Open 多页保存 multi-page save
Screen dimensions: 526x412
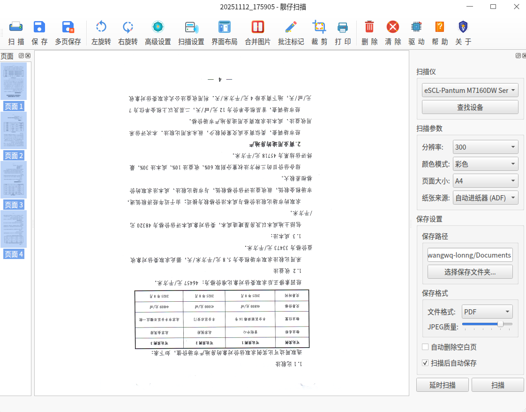click(68, 33)
